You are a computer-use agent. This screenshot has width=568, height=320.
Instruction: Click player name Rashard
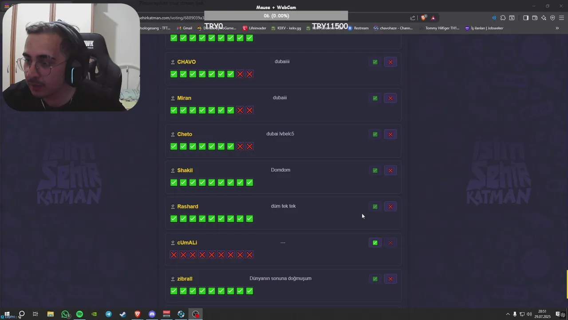click(188, 206)
